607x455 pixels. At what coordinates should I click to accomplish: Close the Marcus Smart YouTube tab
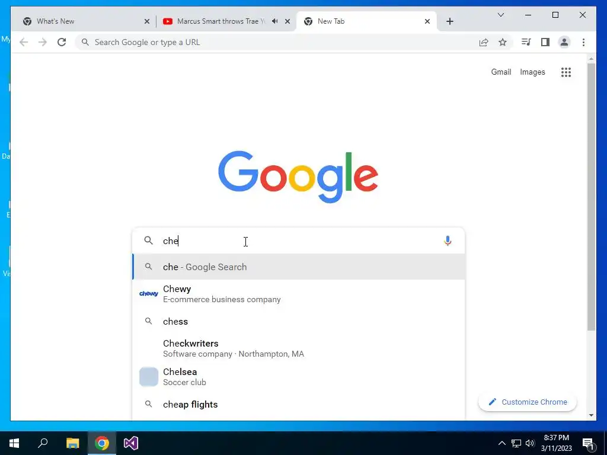tap(287, 21)
